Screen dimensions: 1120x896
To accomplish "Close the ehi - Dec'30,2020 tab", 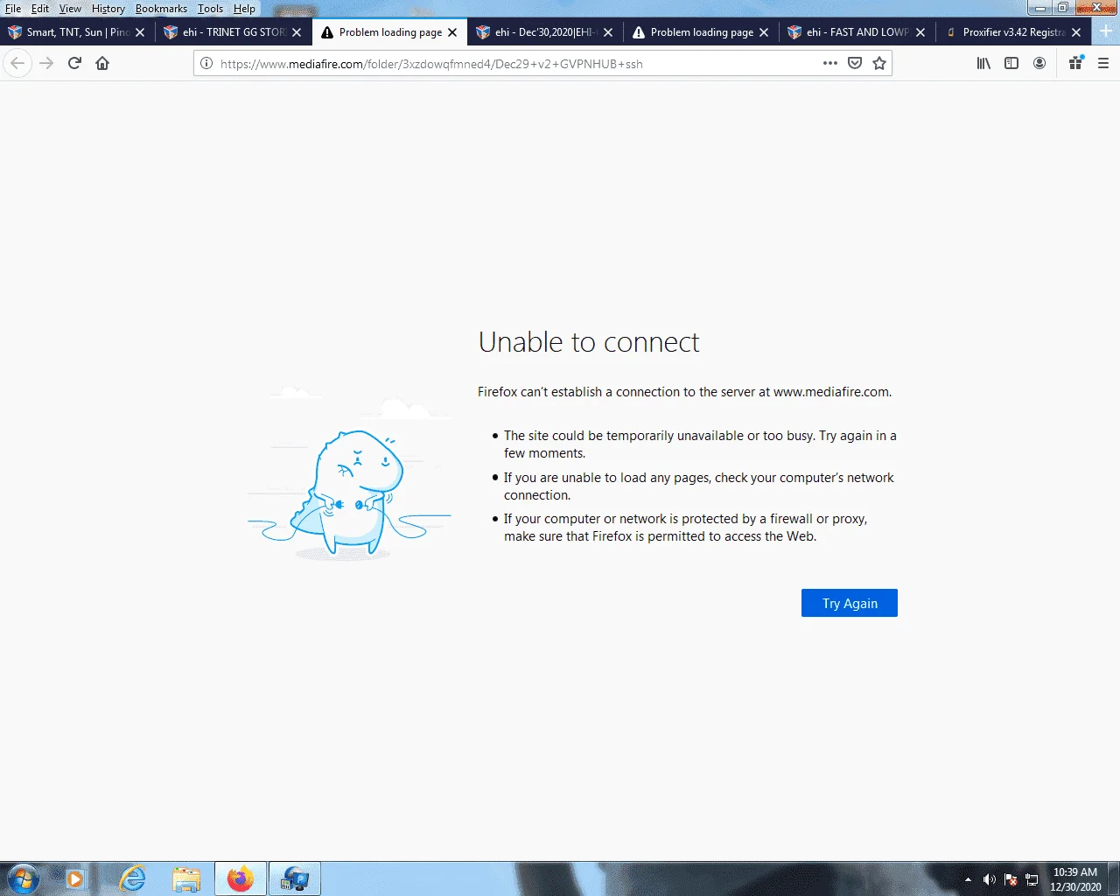I will (x=608, y=32).
